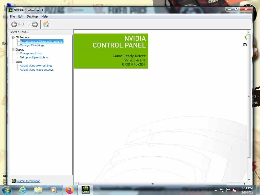The height and width of the screenshot is (195, 260).
Task: Open the Edit menu
Action: tap(21, 17)
